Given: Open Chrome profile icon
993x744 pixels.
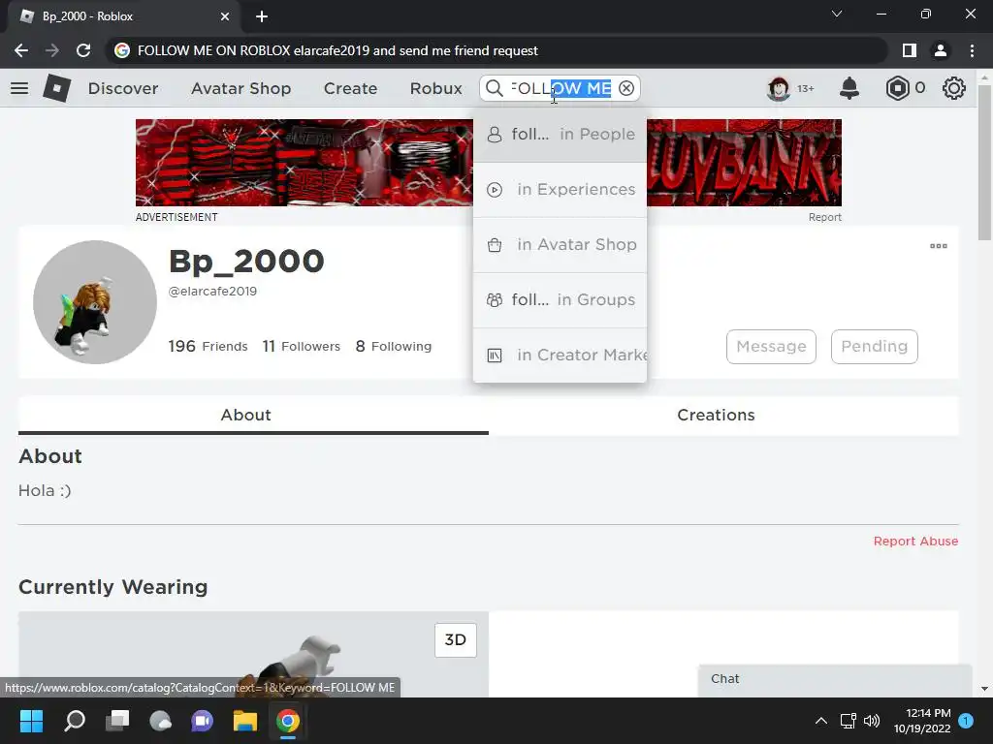Looking at the screenshot, I should 941,50.
